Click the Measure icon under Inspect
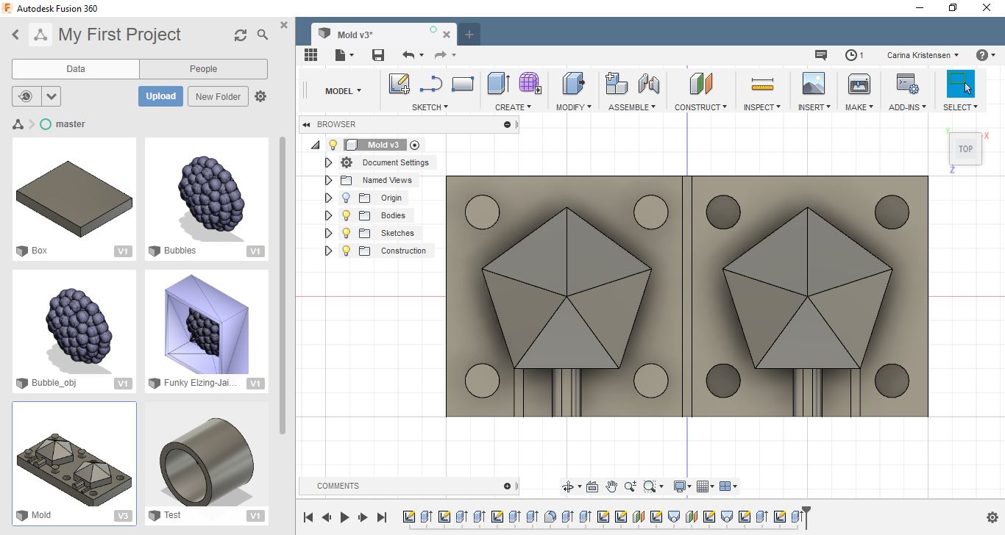 (x=762, y=84)
